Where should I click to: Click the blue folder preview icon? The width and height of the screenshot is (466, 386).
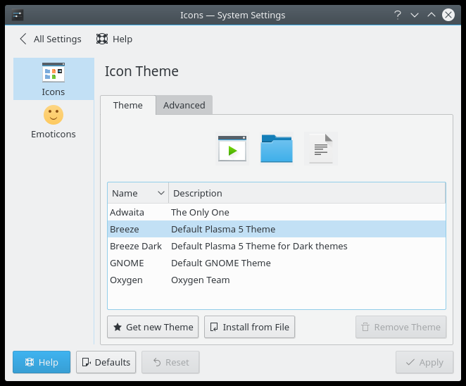coord(277,149)
